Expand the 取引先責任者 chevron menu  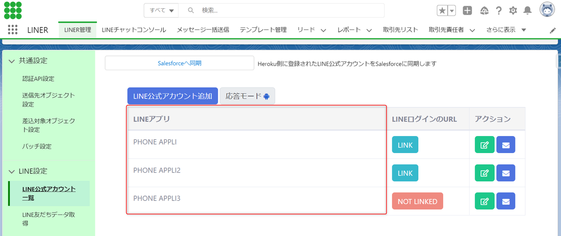click(472, 30)
